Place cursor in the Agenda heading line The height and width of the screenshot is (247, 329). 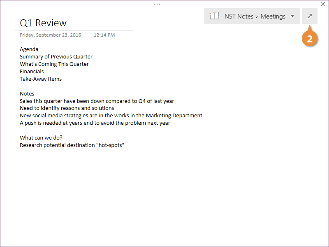point(29,49)
